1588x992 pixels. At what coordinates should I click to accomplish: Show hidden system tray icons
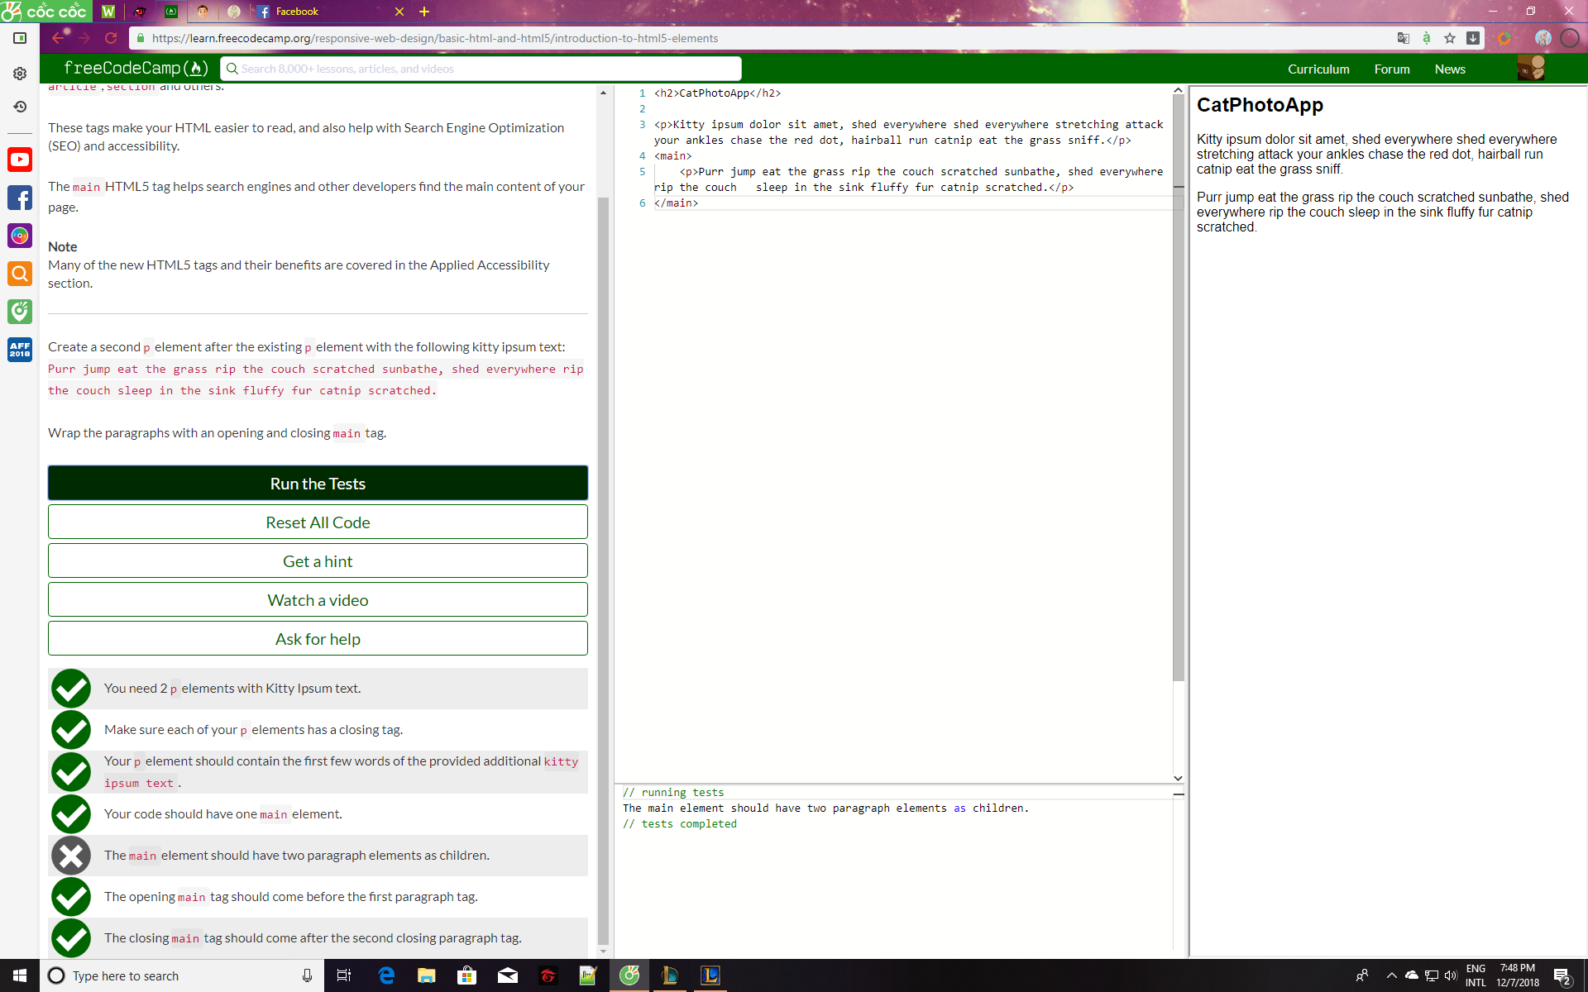(1392, 975)
